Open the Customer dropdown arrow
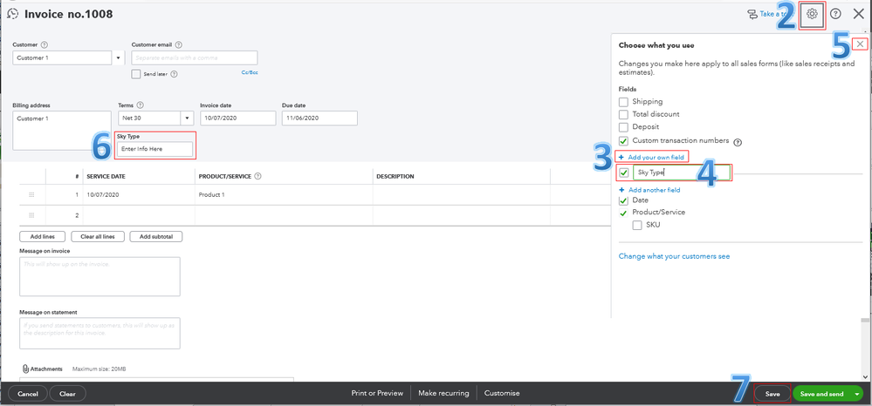The image size is (872, 406). coord(119,58)
